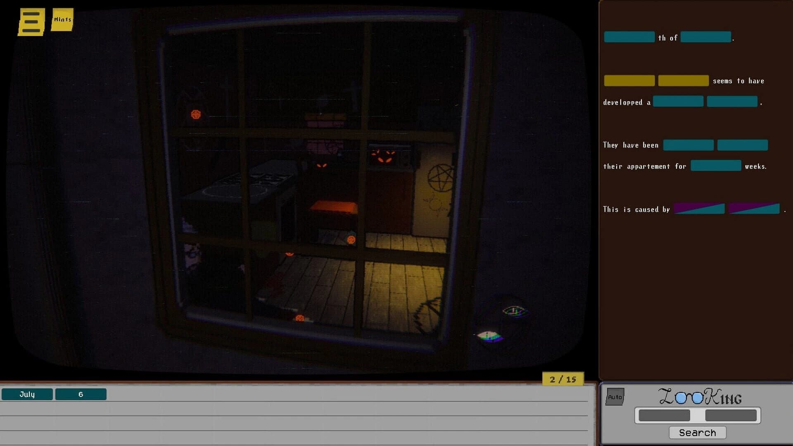
Task: Enable Auto mode on the LooKing search engine
Action: coord(615,396)
